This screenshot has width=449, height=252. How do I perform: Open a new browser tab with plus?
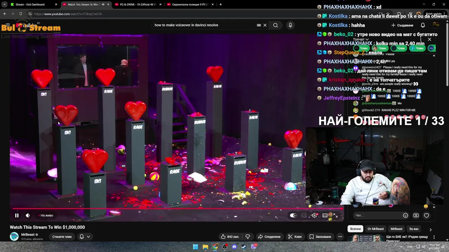221,5
